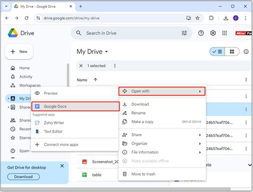Open a new browser tab
This screenshot has height=192, width=253.
[x=81, y=6]
